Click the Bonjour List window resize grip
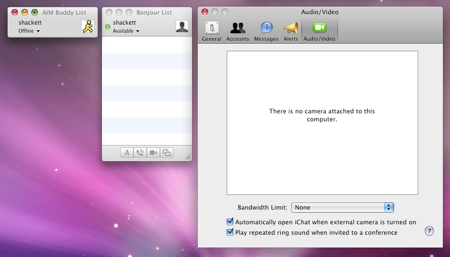450x257 pixels. [x=188, y=156]
